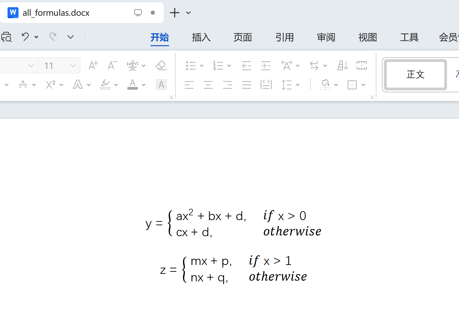Select the increase indent icon
Viewport: 459px width, 331px height.
pos(265,65)
